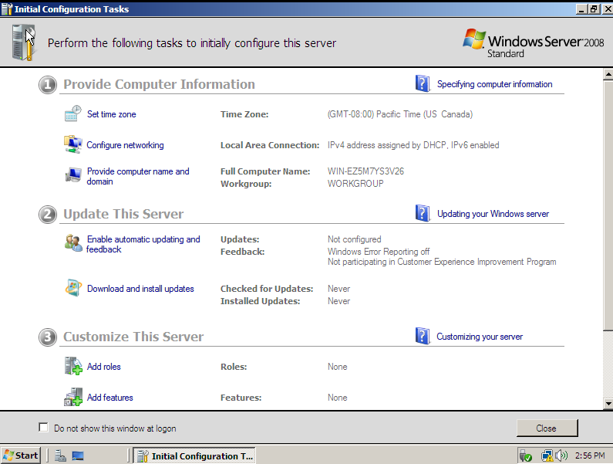
Task: Click the WIN-EZ5M7YS3V26 computer name text
Action: click(x=365, y=171)
